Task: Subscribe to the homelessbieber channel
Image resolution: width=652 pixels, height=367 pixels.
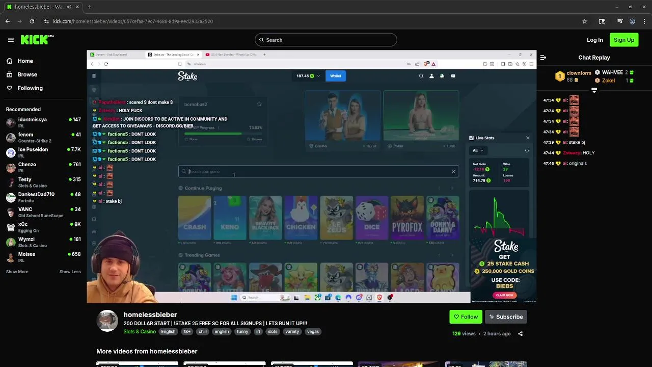Action: tap(506, 317)
